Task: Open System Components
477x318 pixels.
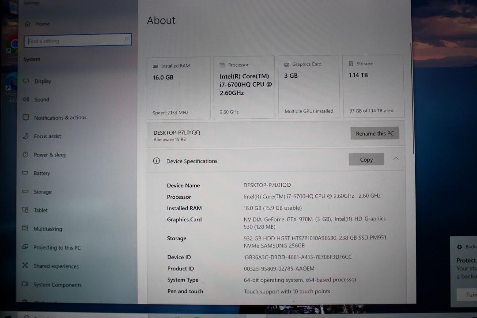Action: pos(57,285)
